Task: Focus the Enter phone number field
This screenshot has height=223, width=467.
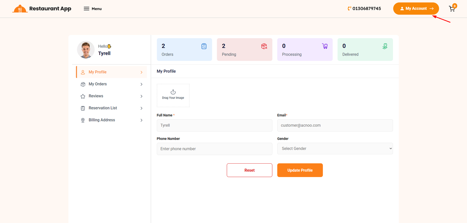Action: click(x=214, y=149)
